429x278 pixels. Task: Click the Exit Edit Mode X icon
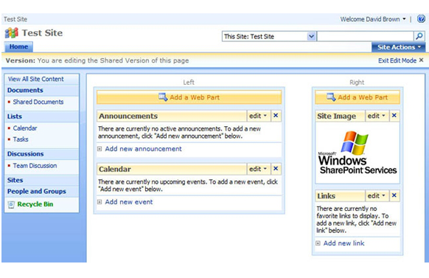pos(422,60)
